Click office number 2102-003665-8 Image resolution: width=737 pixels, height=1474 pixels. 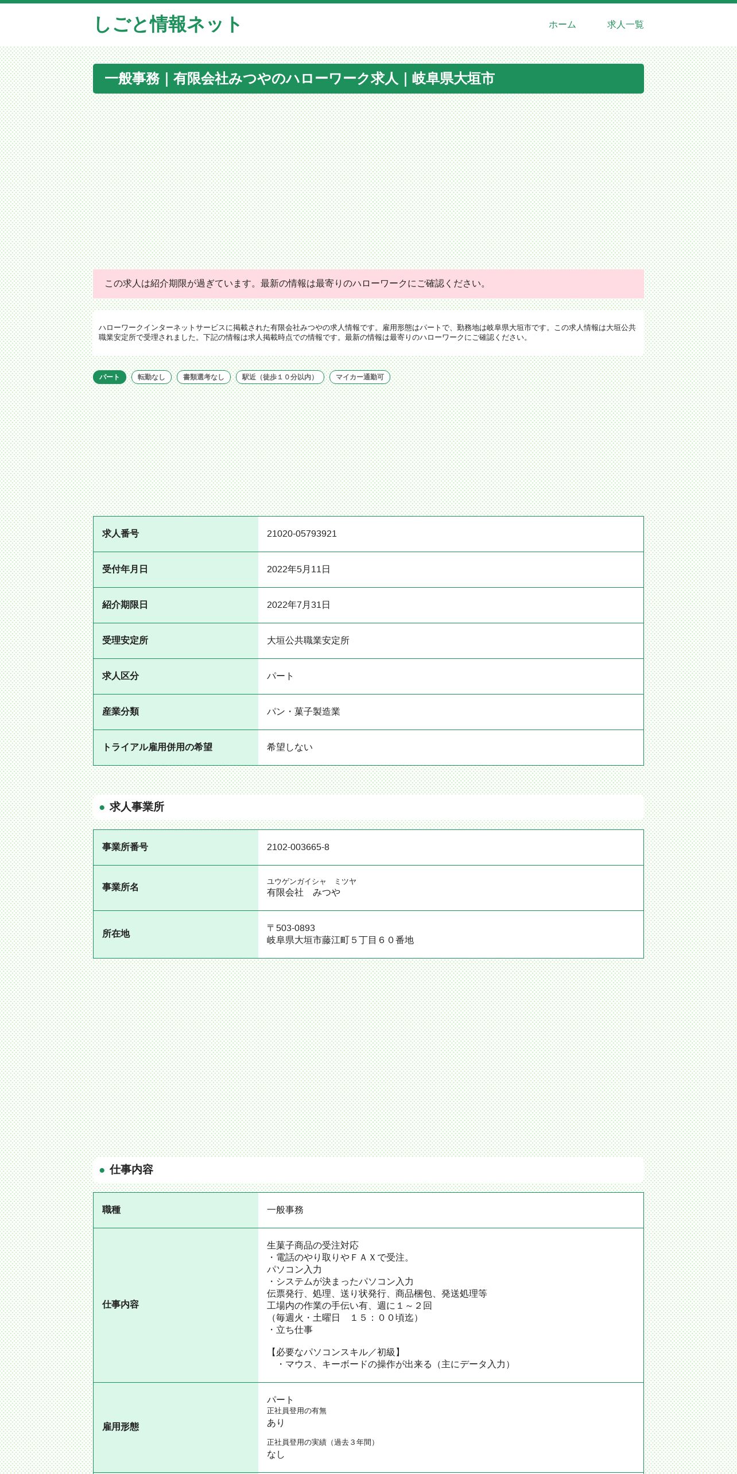click(x=298, y=847)
